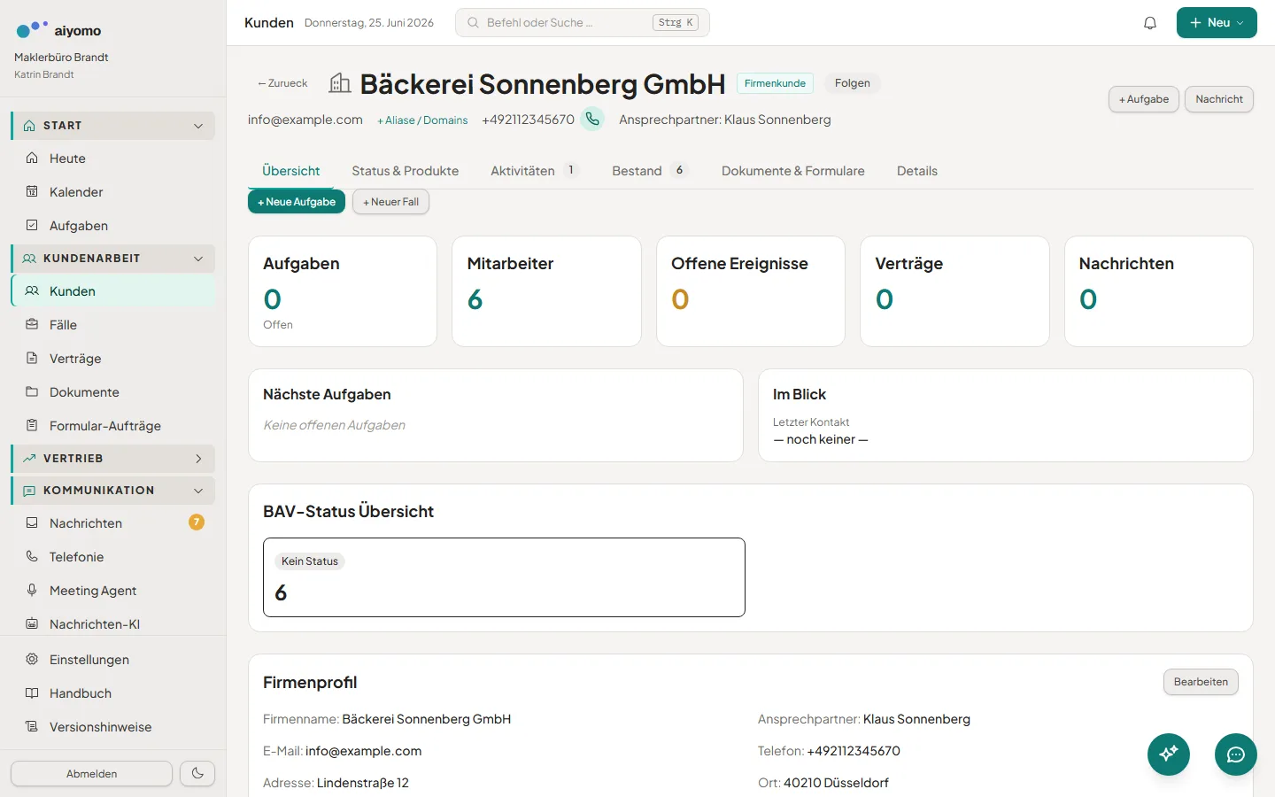Click the Fälle briefcase icon
The width and height of the screenshot is (1275, 797).
tap(32, 324)
